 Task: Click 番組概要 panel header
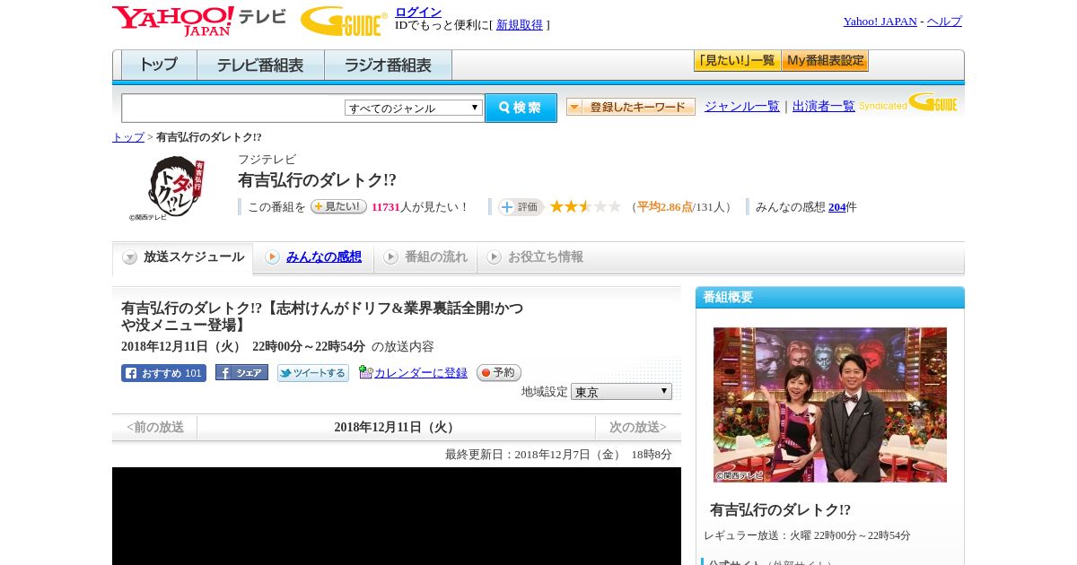click(830, 297)
